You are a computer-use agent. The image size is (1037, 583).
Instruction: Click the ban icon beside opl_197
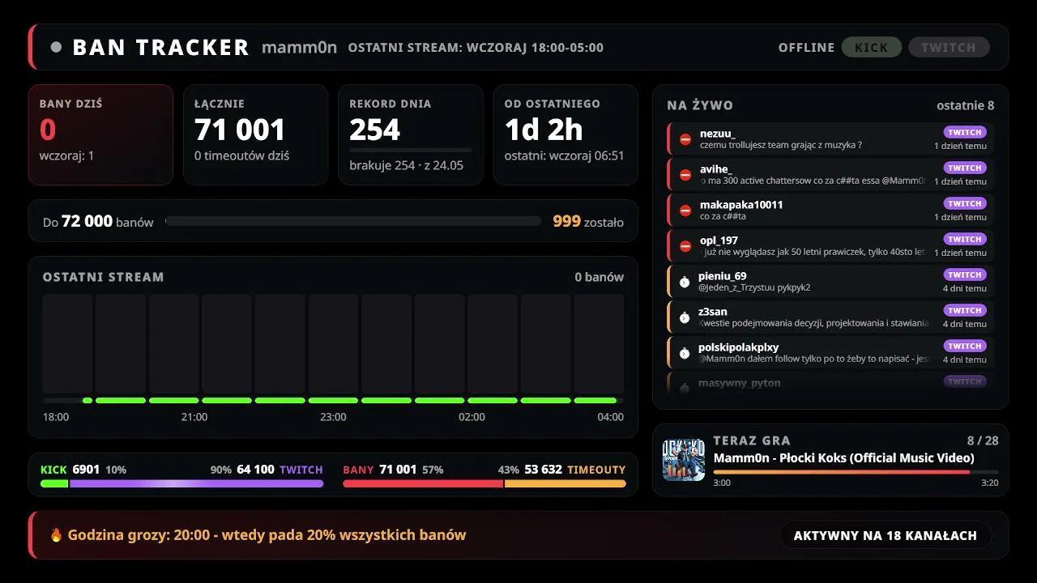pyautogui.click(x=685, y=246)
